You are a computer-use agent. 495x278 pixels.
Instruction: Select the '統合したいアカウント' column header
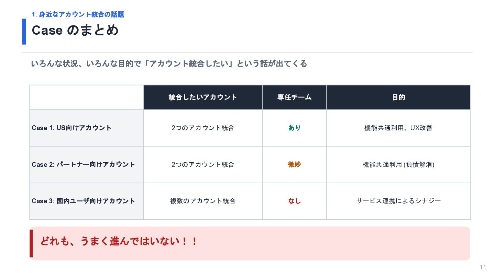(x=203, y=97)
